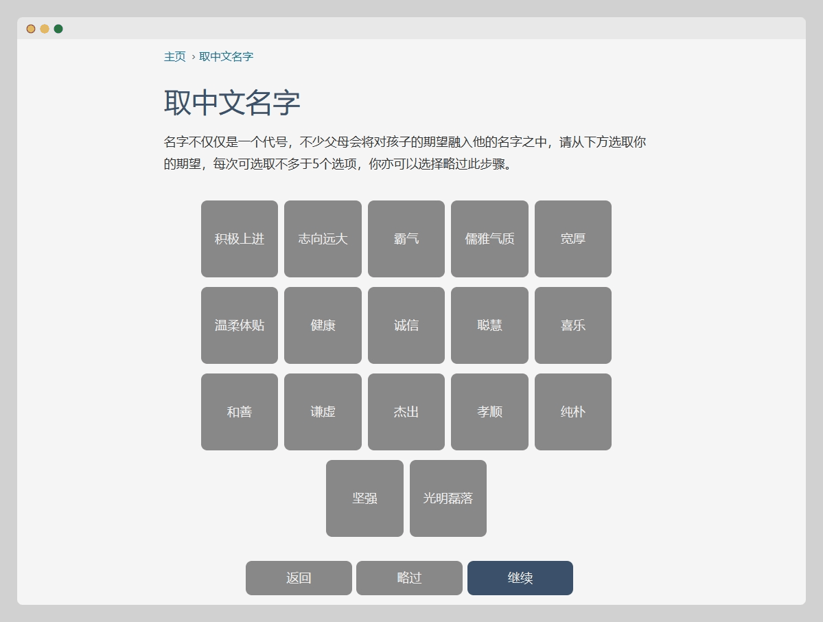Pick the 纯朴 tile

(x=572, y=412)
